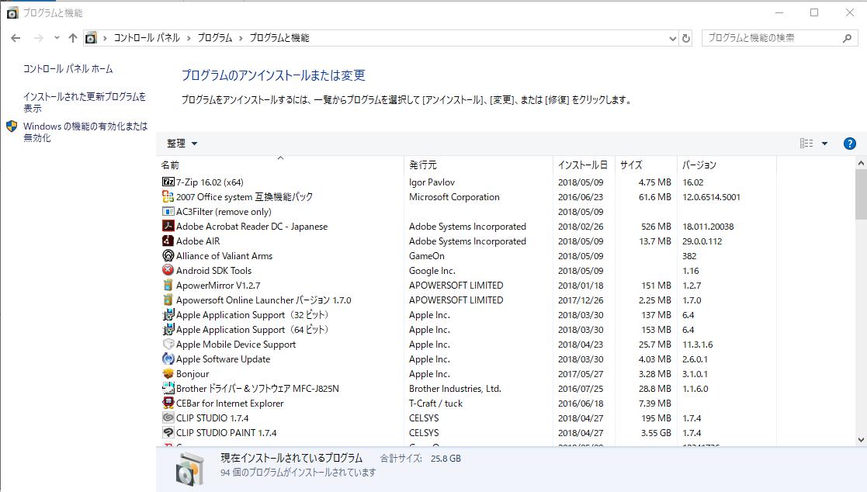Click the address bar control panel icon
This screenshot has height=492, width=867.
point(92,38)
